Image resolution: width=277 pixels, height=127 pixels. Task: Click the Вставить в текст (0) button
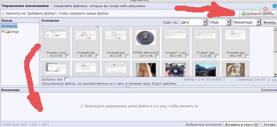pos(241,125)
